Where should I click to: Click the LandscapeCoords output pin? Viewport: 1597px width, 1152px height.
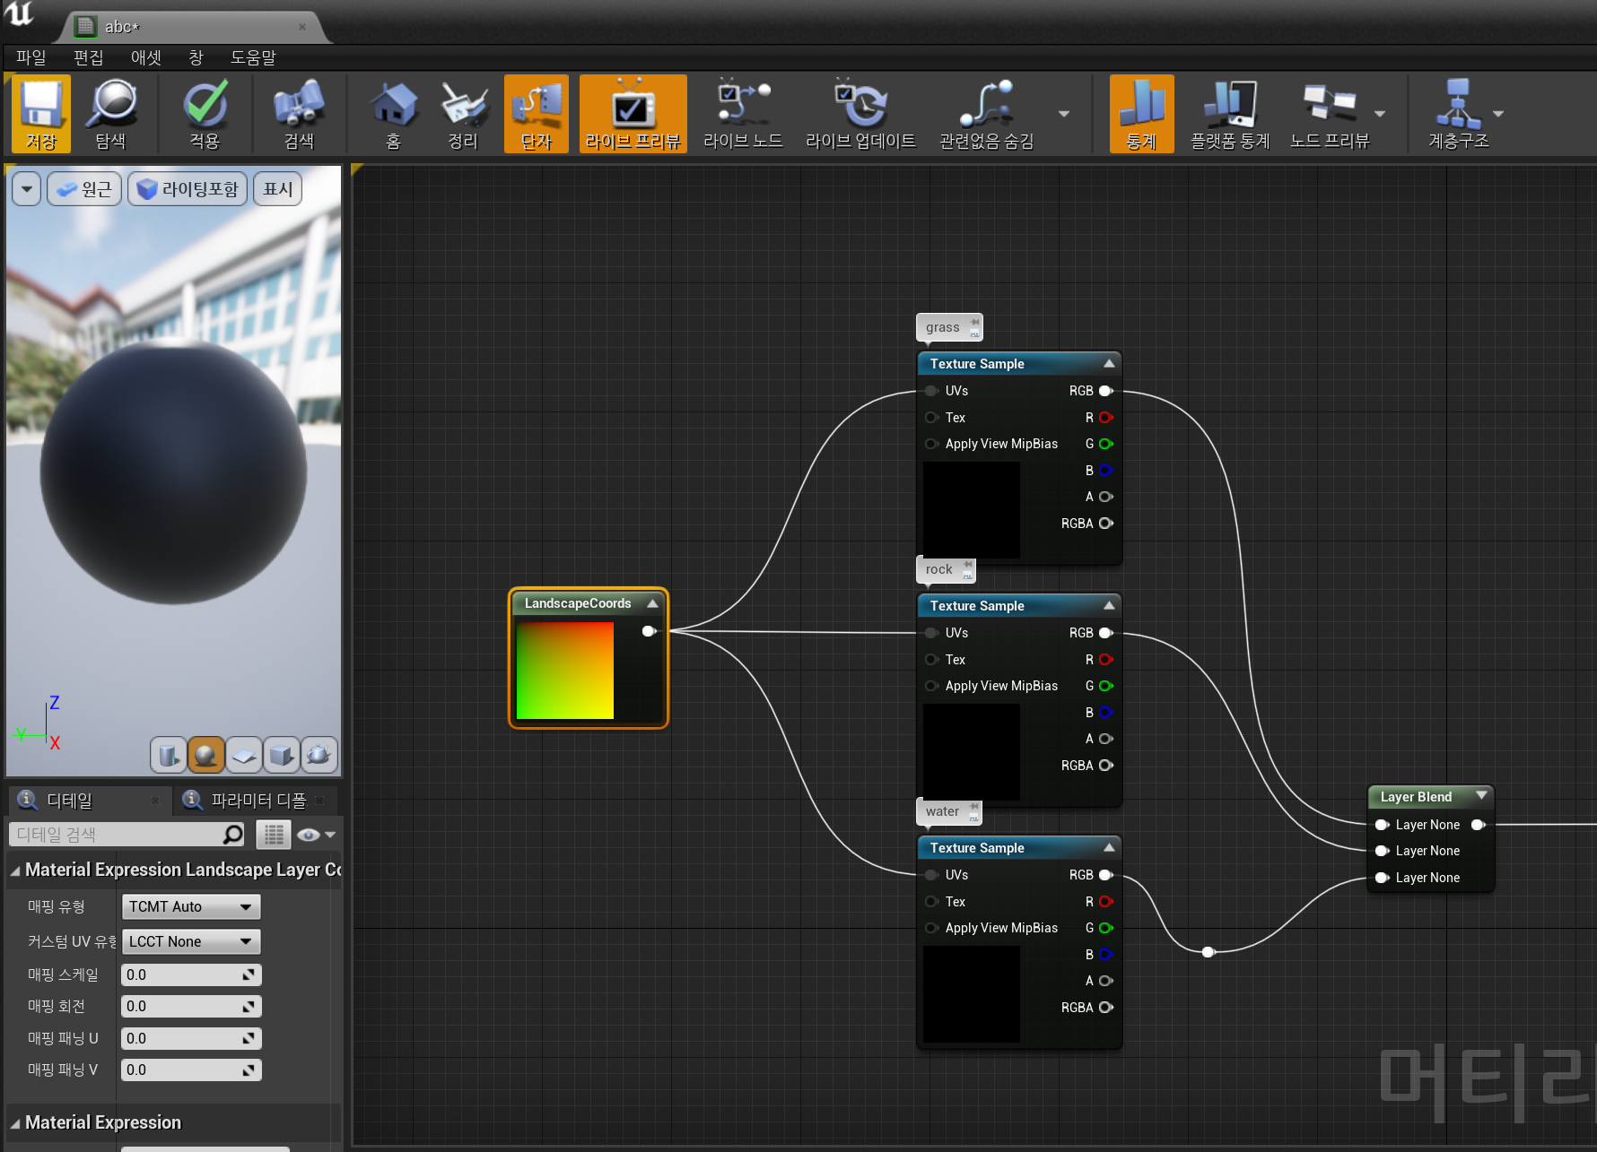[x=649, y=631]
